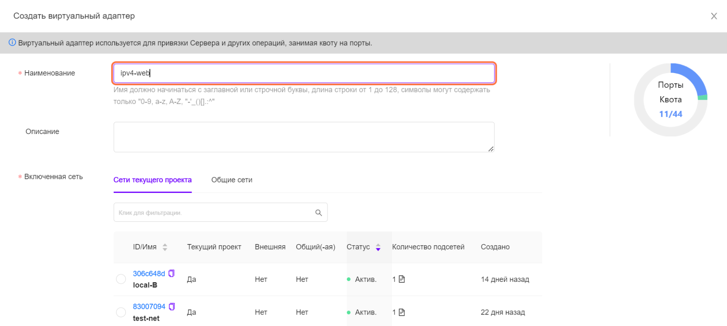Click the 11/44 quota value
The height and width of the screenshot is (326, 727).
(x=671, y=114)
